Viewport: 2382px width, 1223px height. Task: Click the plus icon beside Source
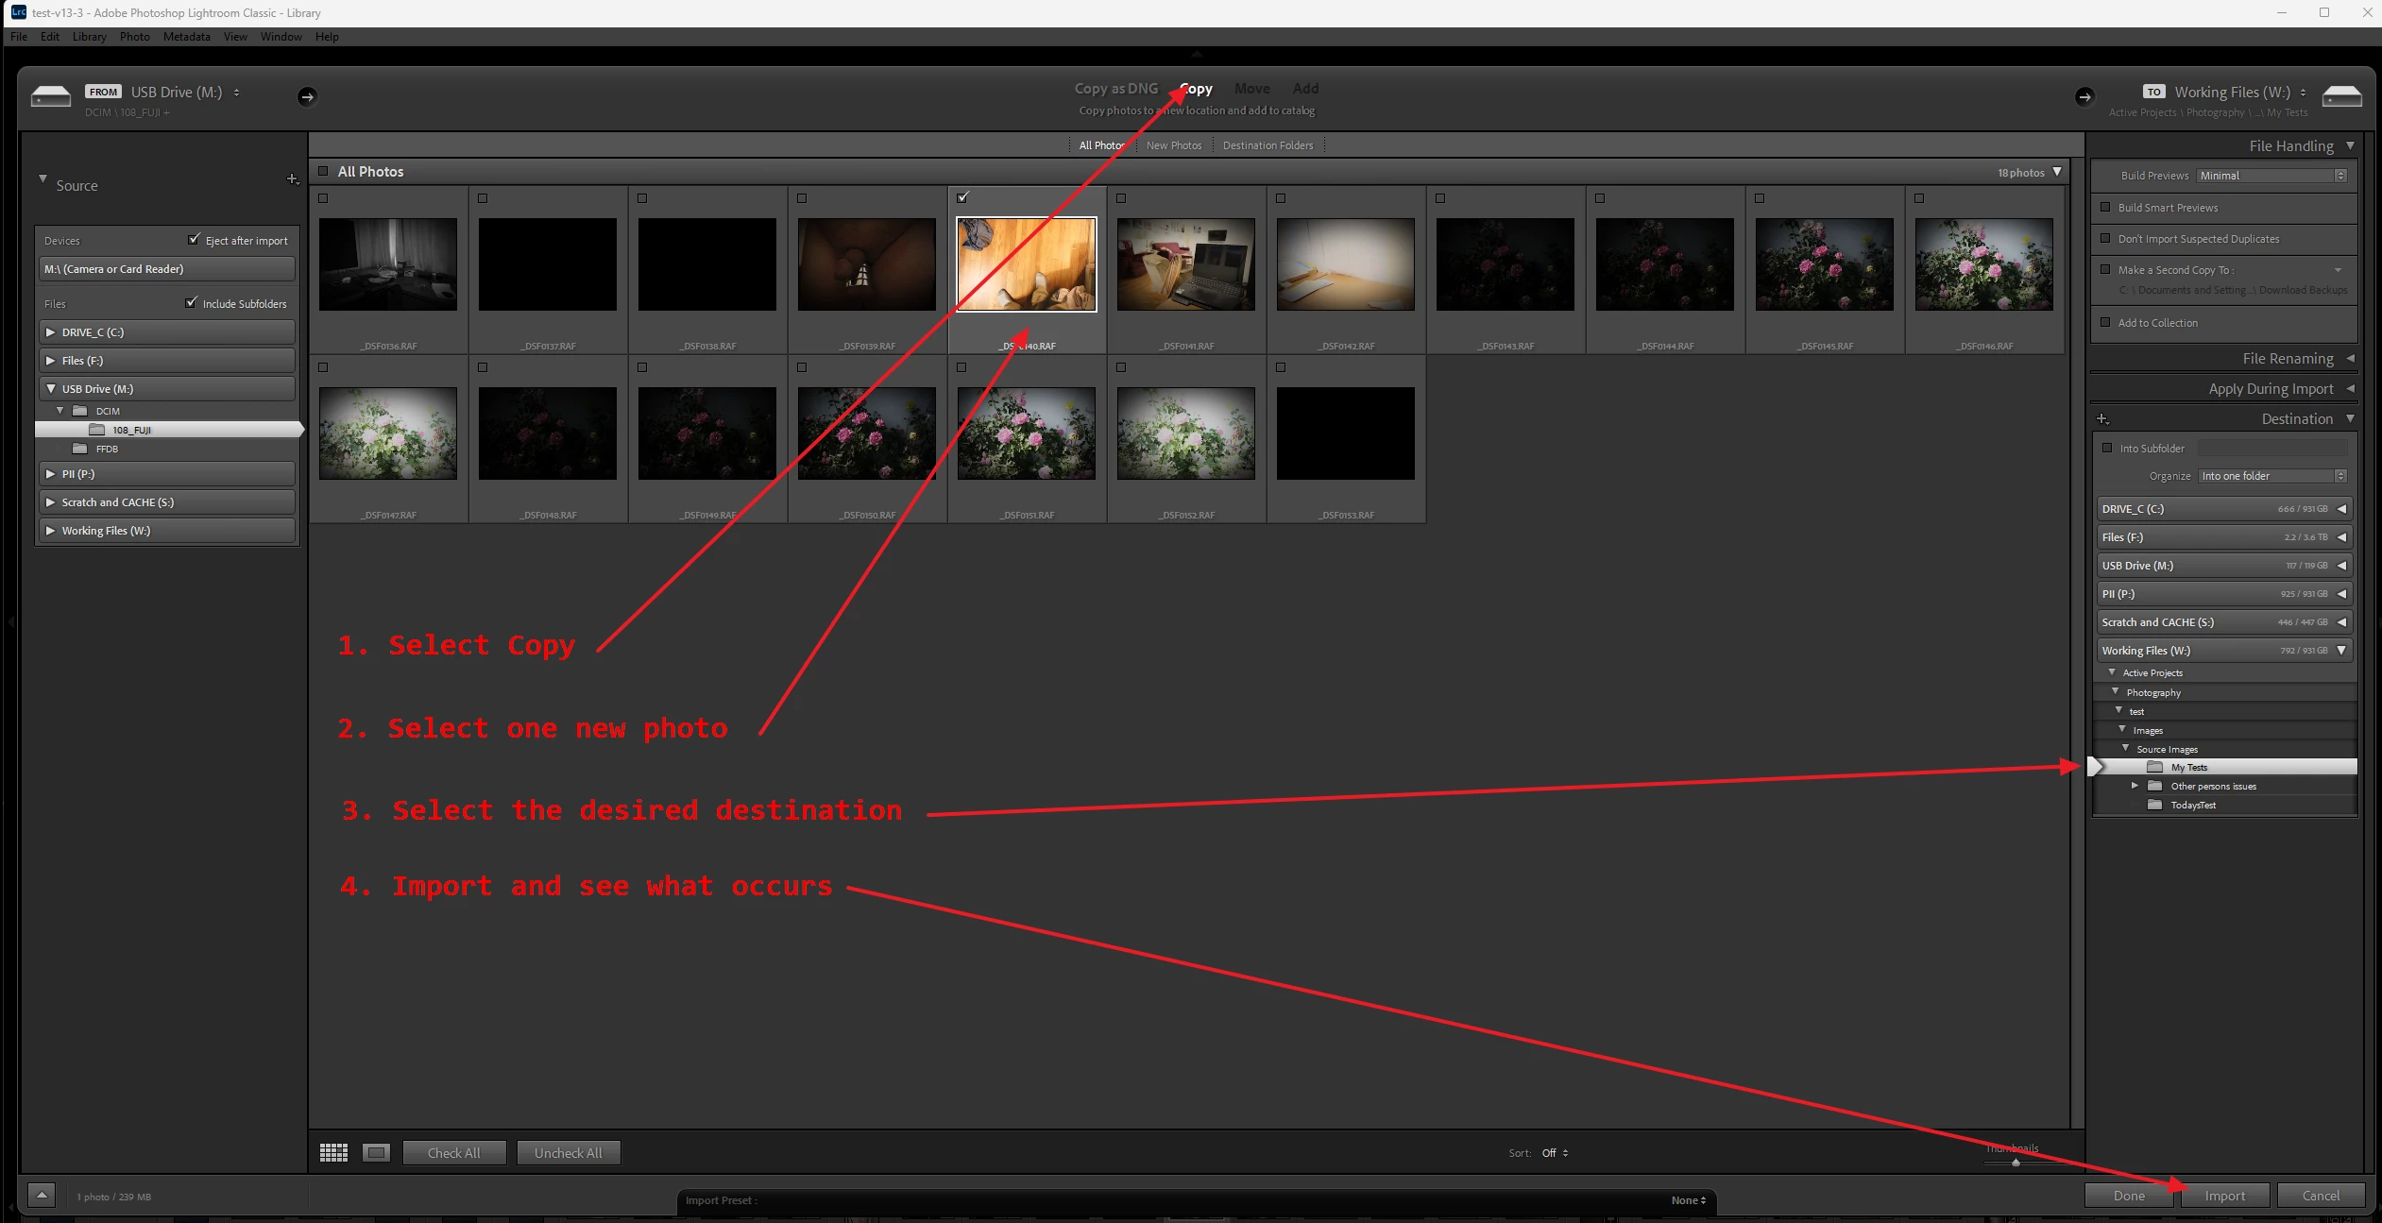[x=292, y=178]
